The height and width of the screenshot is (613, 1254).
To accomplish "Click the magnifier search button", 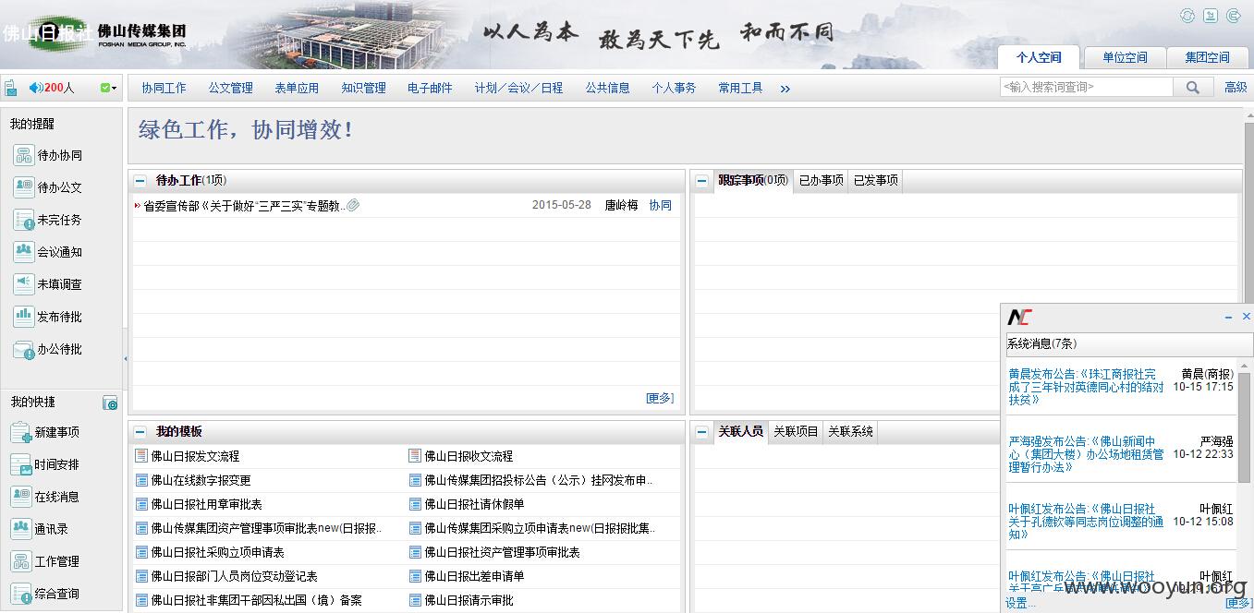I will pos(1193,88).
